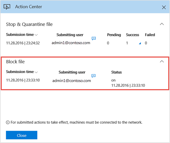Click the Status column header
Screen dimensions: 170x143
click(x=116, y=72)
